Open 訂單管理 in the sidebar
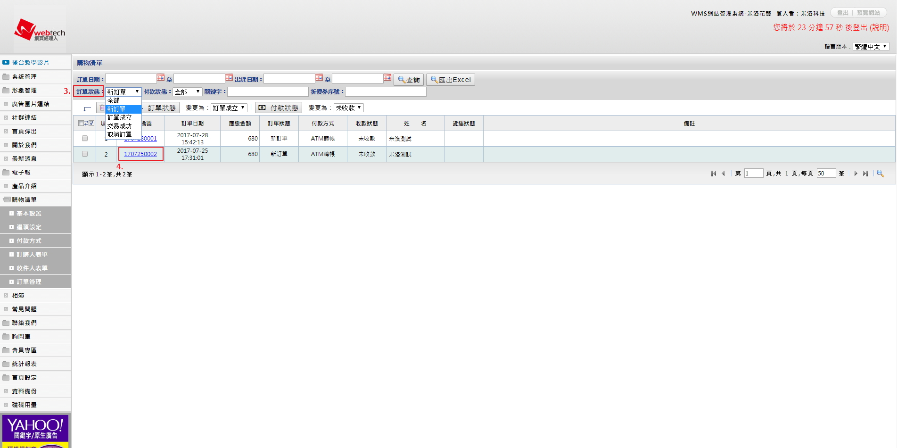Viewport: 897px width, 448px height. 29,282
